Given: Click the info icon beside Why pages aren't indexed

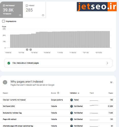Looking at the screenshot, I should (5, 82).
